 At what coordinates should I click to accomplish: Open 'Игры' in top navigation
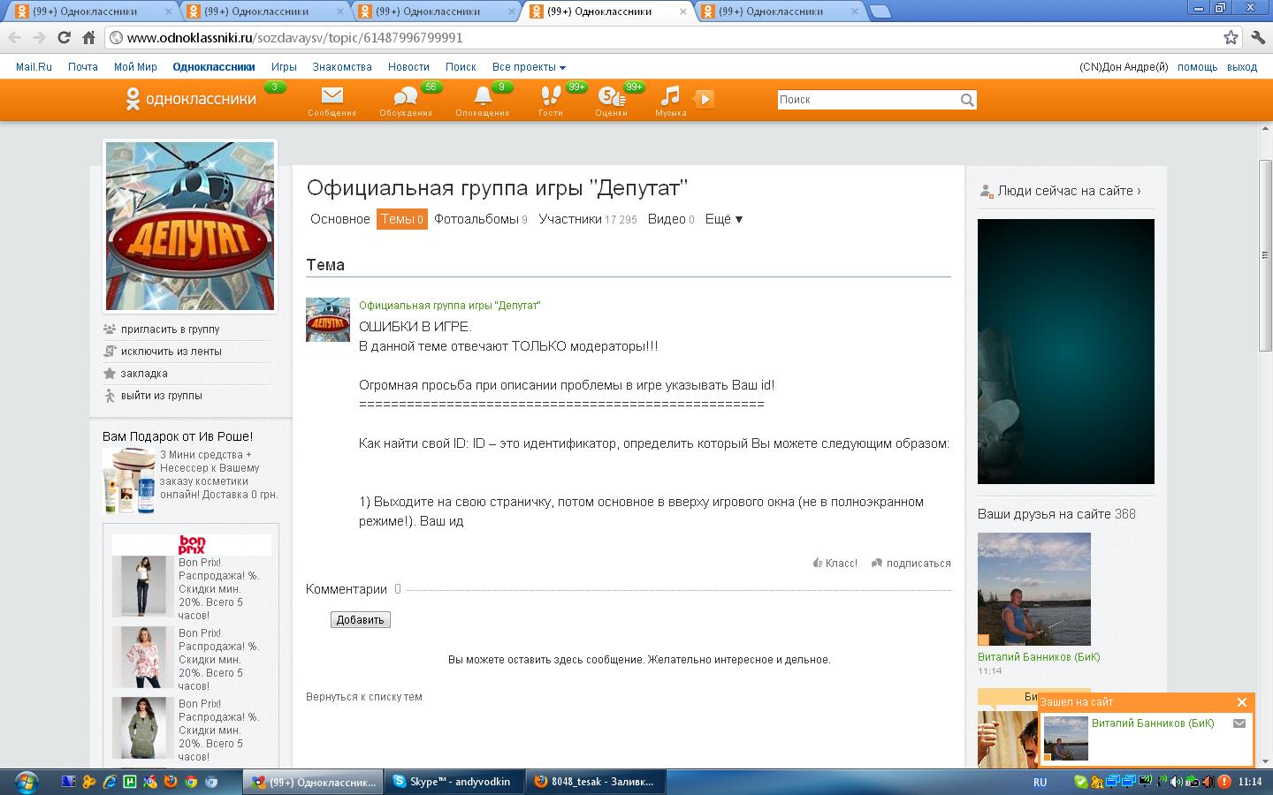(284, 67)
